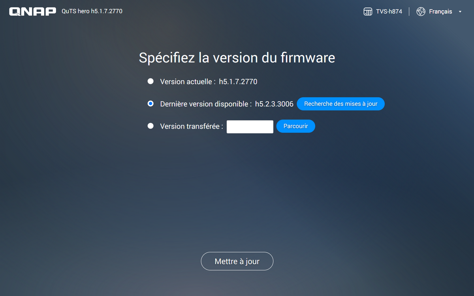Click the TVS-h874 model name
Image resolution: width=474 pixels, height=296 pixels.
pyautogui.click(x=389, y=11)
